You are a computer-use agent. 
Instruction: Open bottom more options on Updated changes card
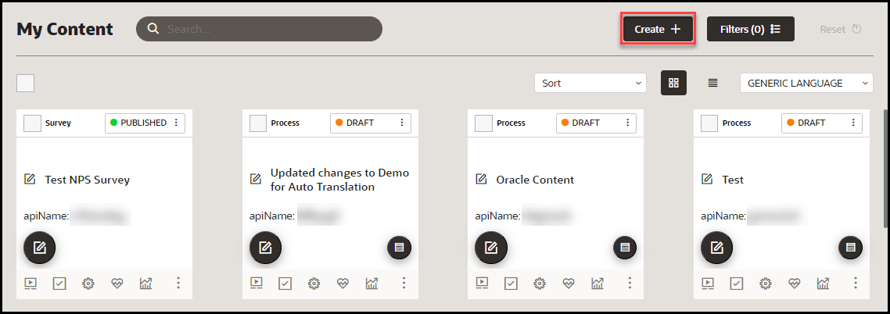coord(404,283)
